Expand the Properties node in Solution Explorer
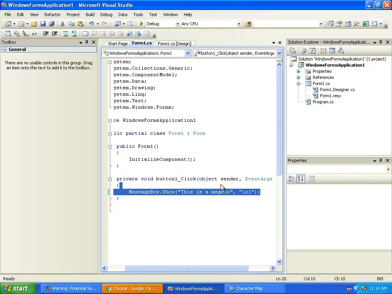This screenshot has height=294, width=392. click(x=298, y=71)
